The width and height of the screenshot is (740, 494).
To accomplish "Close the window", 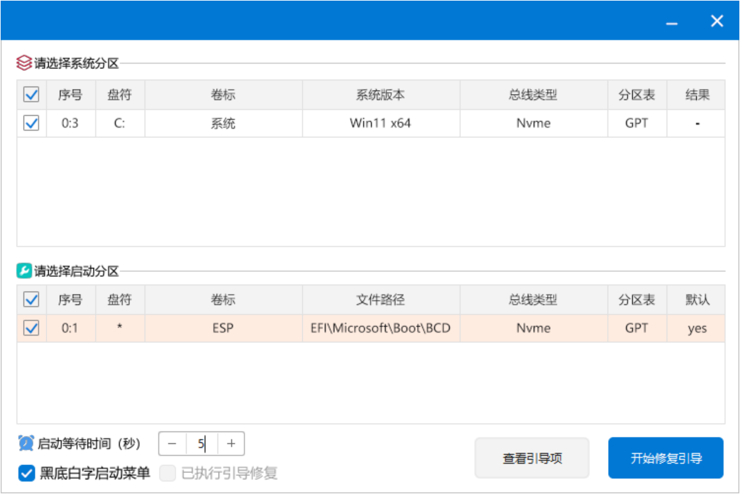I will 717,21.
